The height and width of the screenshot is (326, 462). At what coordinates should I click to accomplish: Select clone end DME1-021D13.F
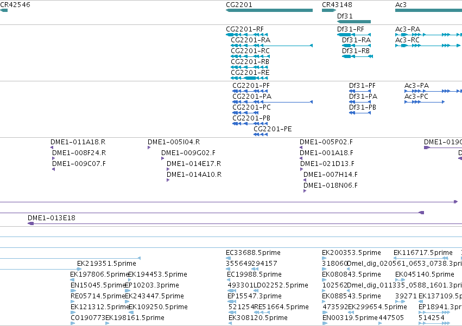click(x=302, y=169)
